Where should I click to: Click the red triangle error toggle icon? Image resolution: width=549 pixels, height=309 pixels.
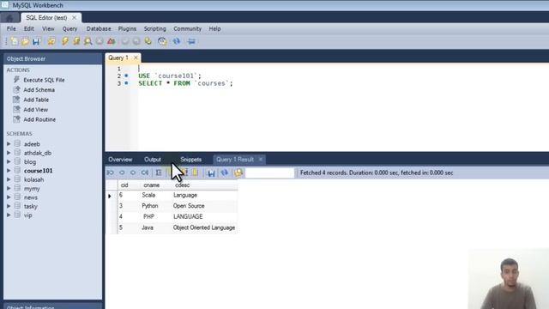(x=111, y=41)
